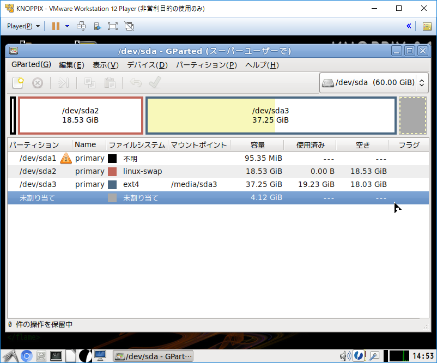Click the 空き column header
Image resolution: width=437 pixels, height=363 pixels.
click(x=362, y=145)
